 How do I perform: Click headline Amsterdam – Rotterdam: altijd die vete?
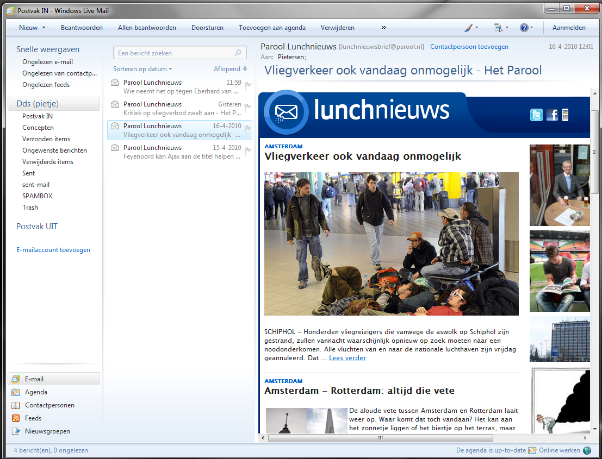[359, 391]
